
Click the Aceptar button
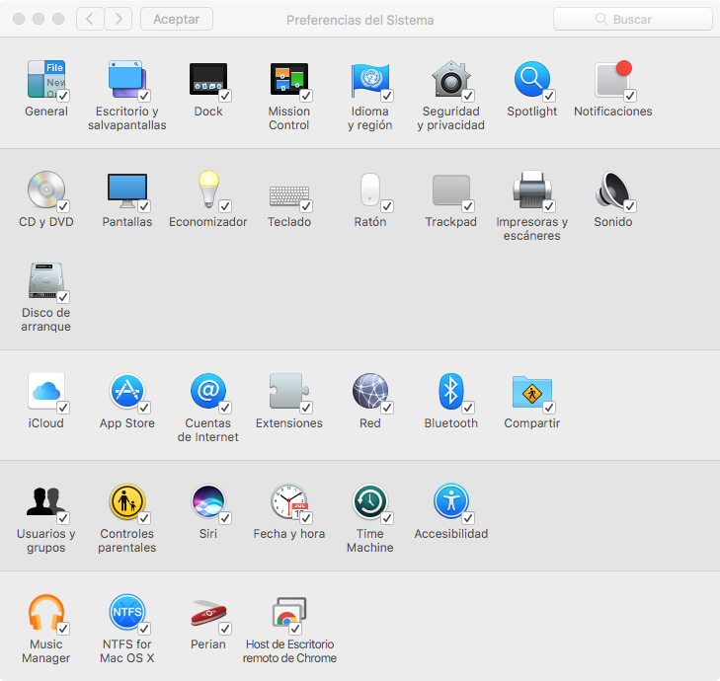[x=177, y=19]
